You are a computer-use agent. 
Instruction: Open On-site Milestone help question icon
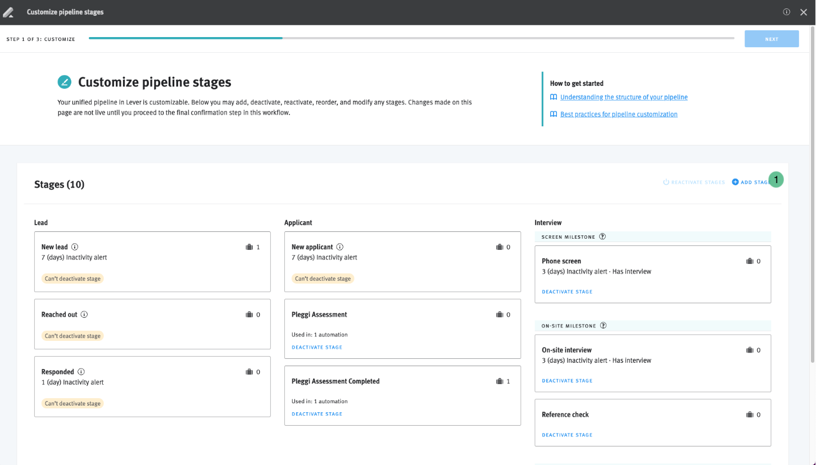(x=604, y=326)
